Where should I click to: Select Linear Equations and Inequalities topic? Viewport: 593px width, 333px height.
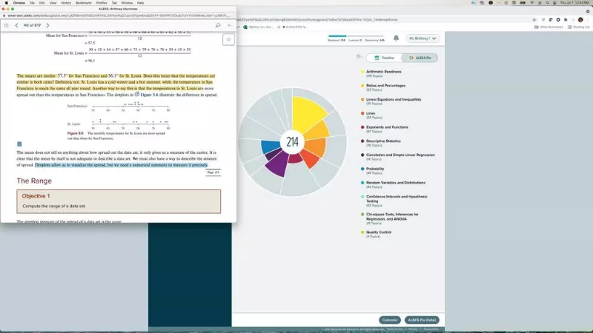[394, 100]
